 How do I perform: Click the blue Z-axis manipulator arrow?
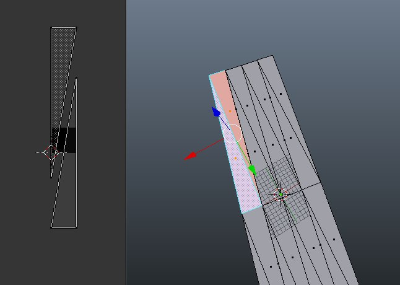[x=216, y=112]
